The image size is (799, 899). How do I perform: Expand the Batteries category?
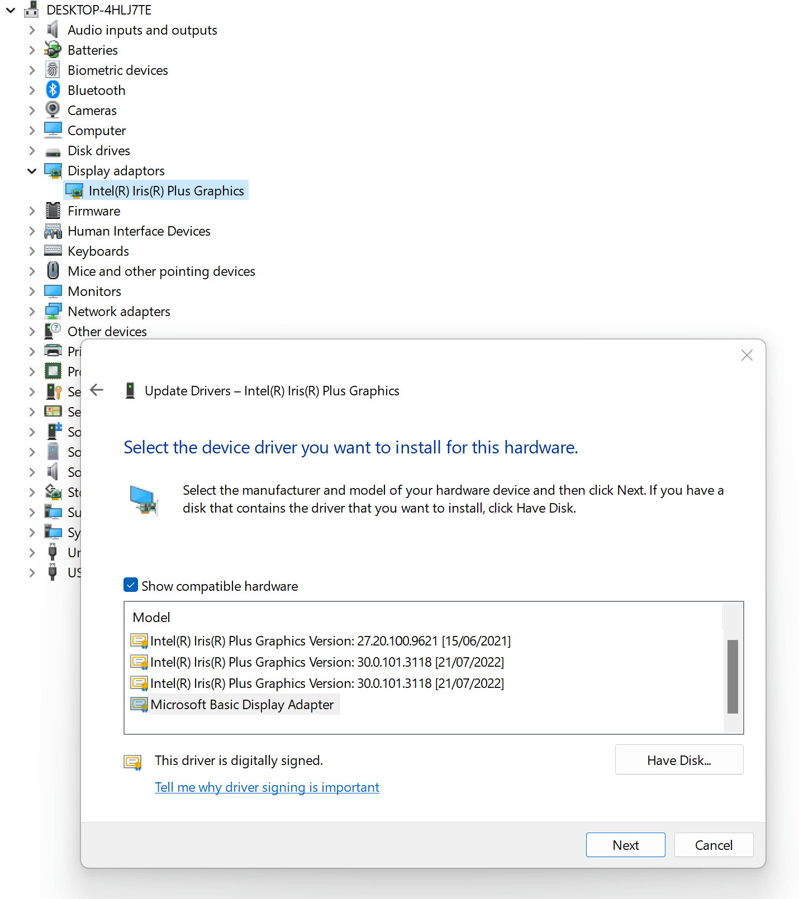point(32,50)
